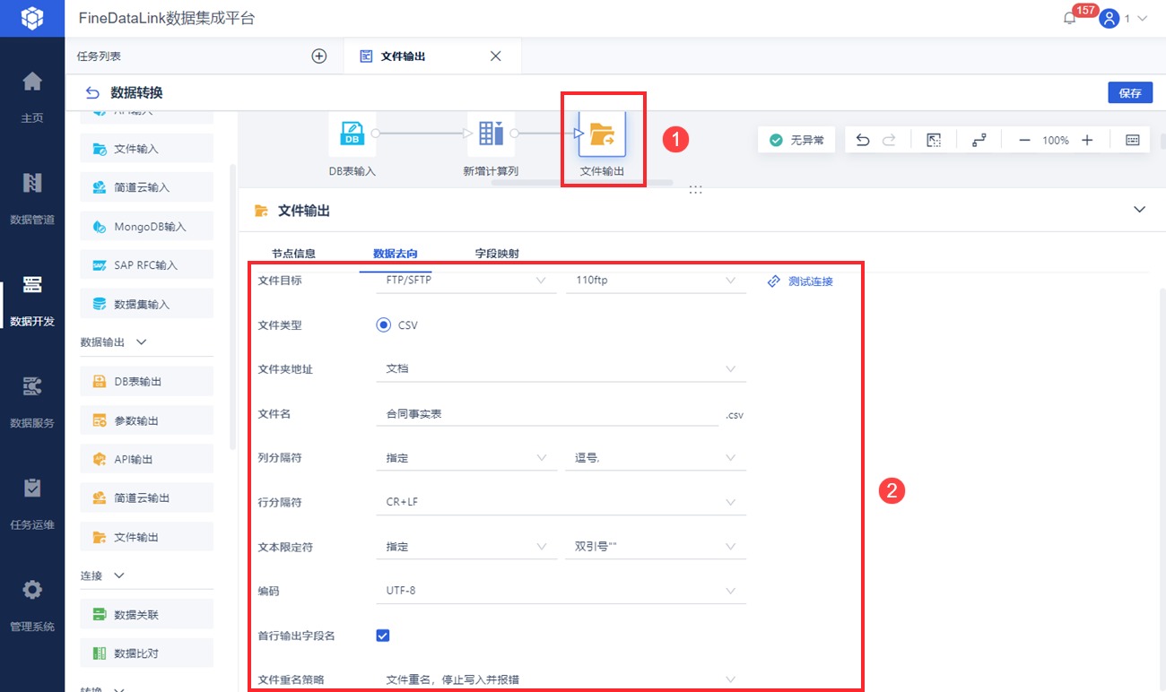Pick 数据关联 operator from the list
The width and height of the screenshot is (1166, 692).
[x=147, y=614]
